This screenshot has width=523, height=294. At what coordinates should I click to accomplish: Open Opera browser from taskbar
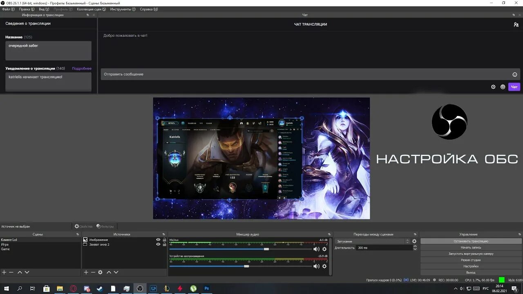73,288
